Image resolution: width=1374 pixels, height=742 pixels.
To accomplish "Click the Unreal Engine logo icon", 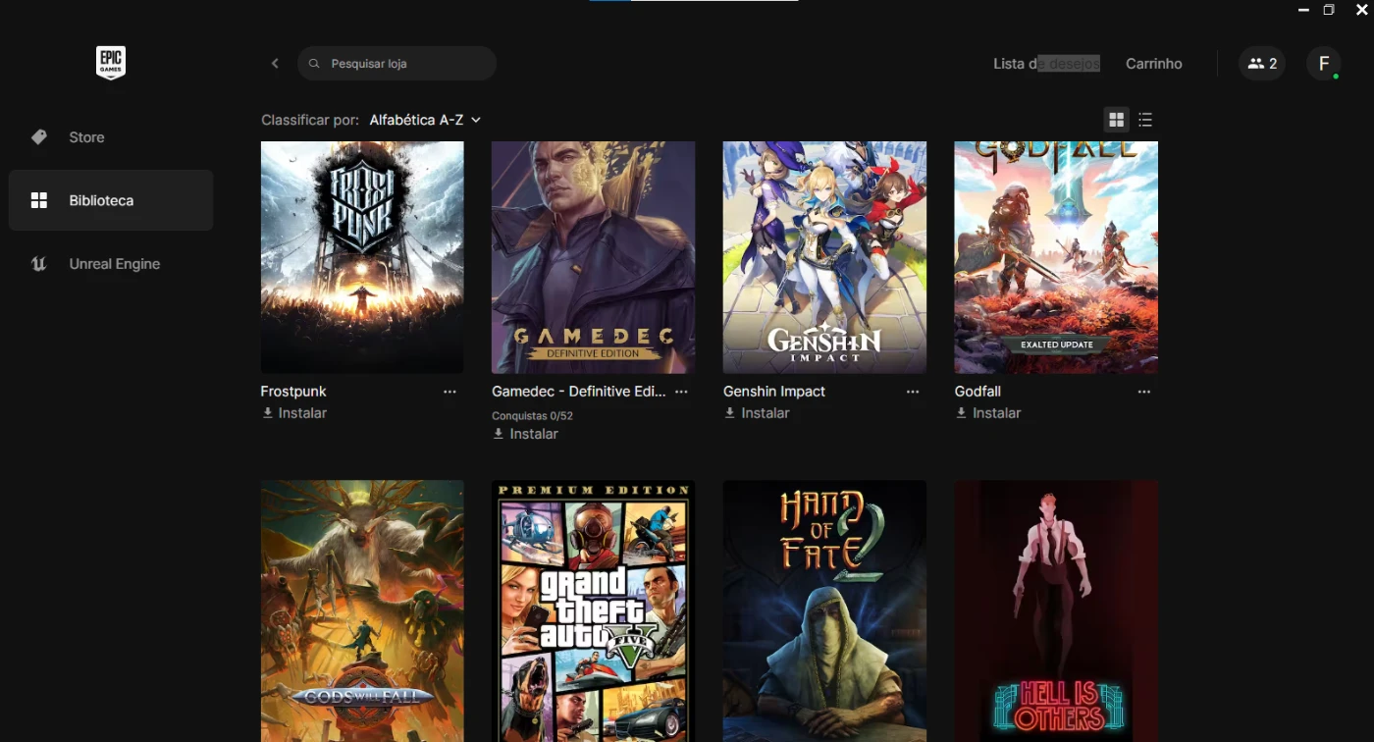I will [39, 264].
